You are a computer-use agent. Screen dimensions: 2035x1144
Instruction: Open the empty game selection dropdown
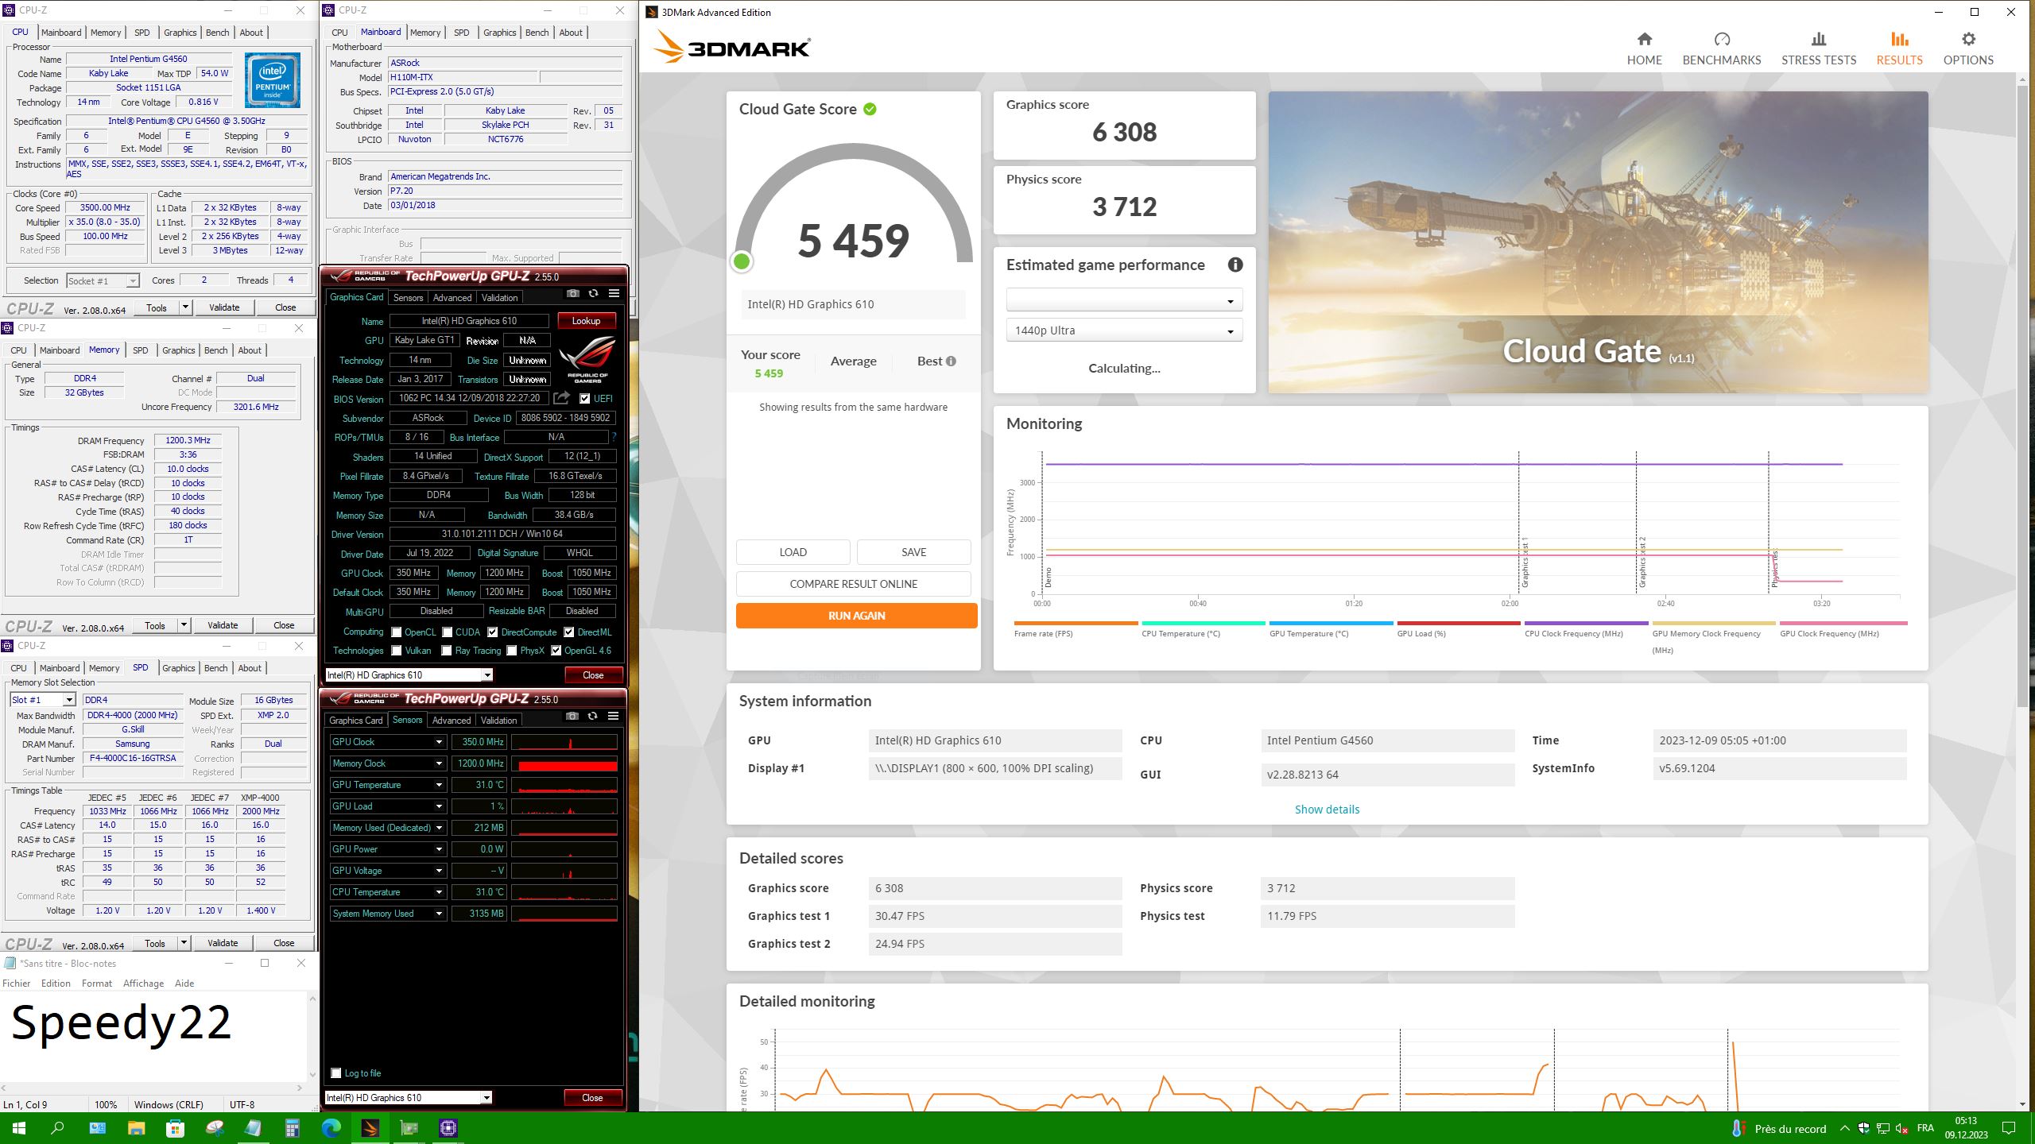1124,300
